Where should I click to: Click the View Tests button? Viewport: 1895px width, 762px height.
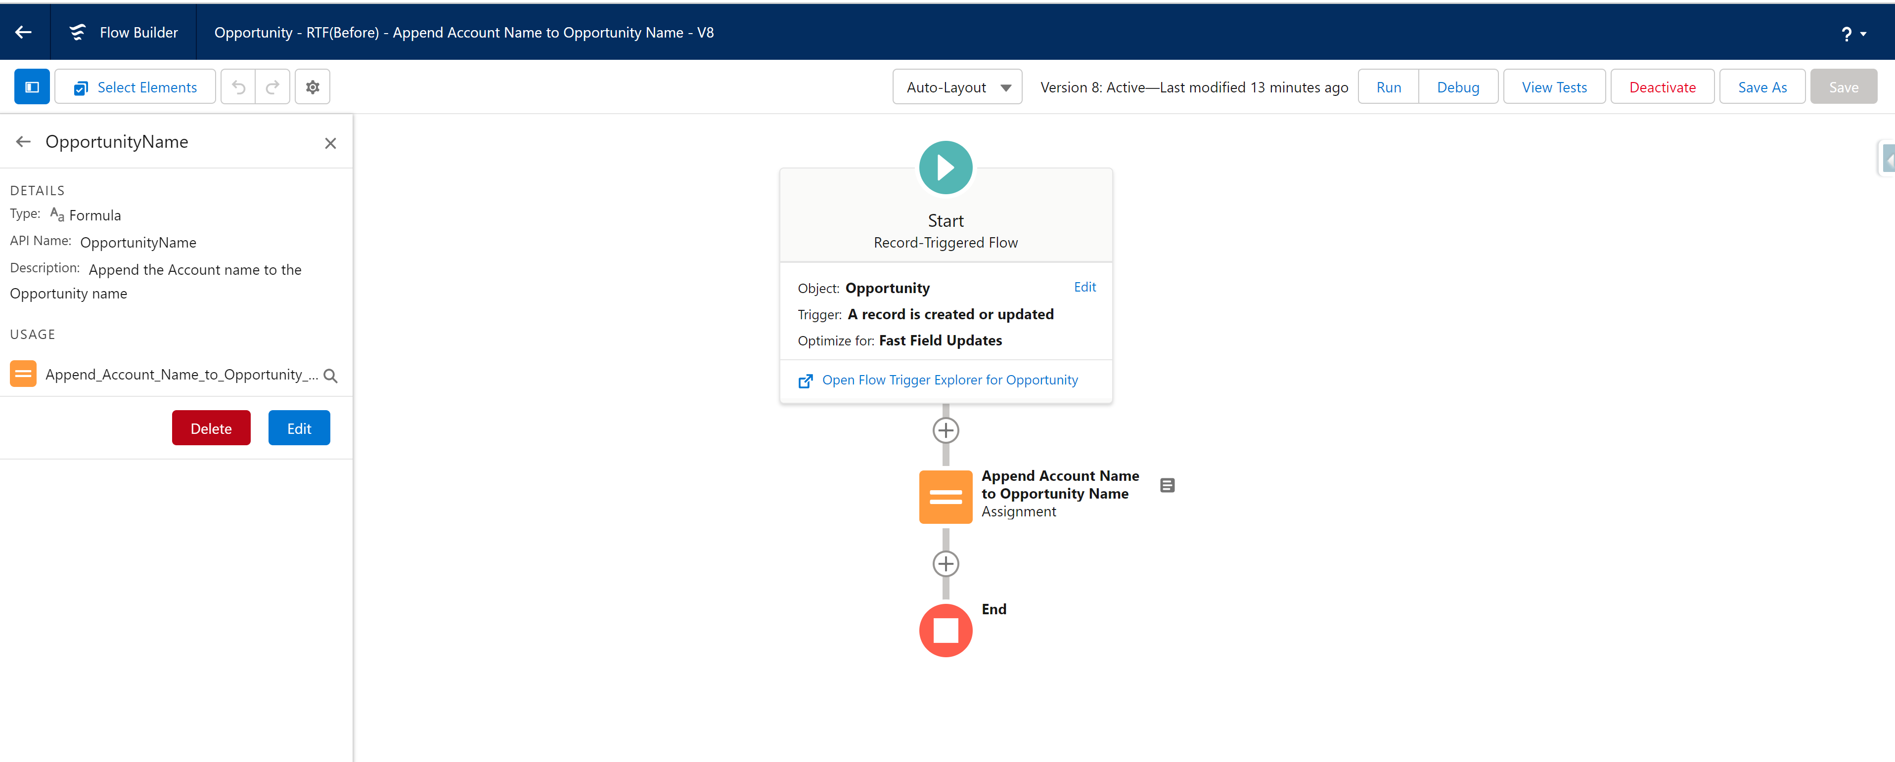coord(1555,87)
